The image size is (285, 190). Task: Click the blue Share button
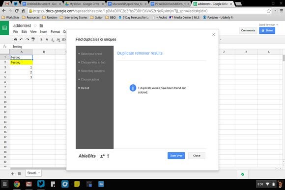[267, 30]
